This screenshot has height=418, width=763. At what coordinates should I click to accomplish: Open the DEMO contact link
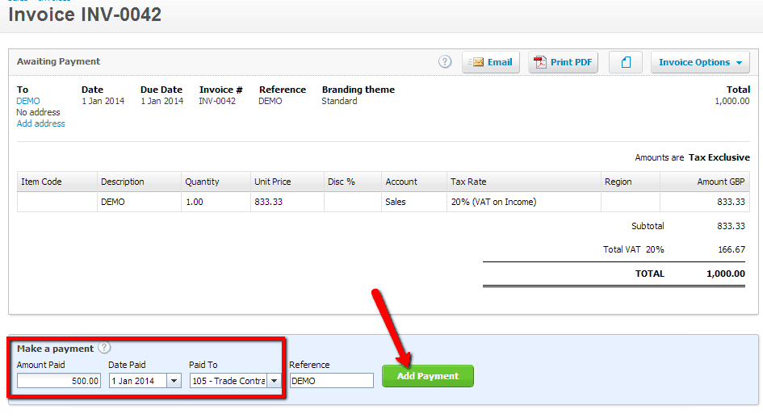28,101
